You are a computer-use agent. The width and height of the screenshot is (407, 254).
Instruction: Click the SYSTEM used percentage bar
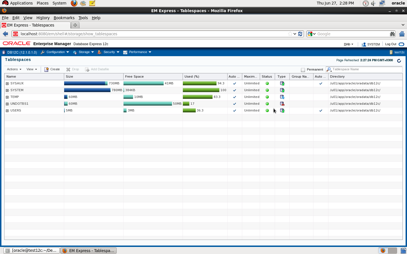click(201, 90)
